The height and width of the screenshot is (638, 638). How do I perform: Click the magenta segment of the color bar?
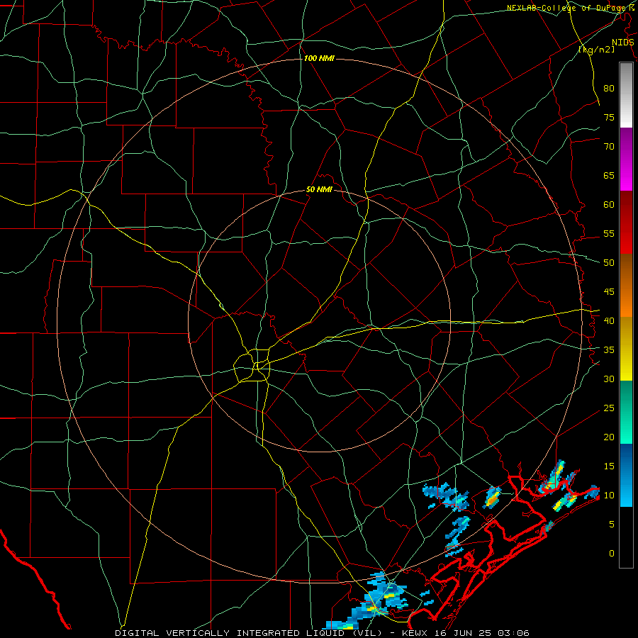click(626, 159)
